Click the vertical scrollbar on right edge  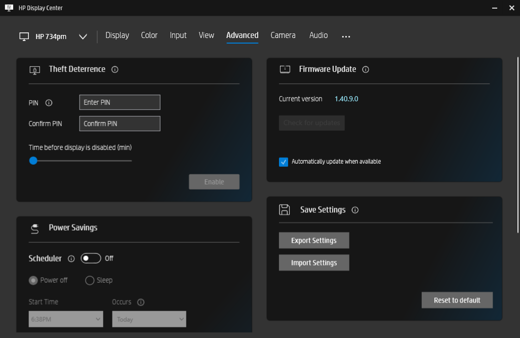(518, 145)
